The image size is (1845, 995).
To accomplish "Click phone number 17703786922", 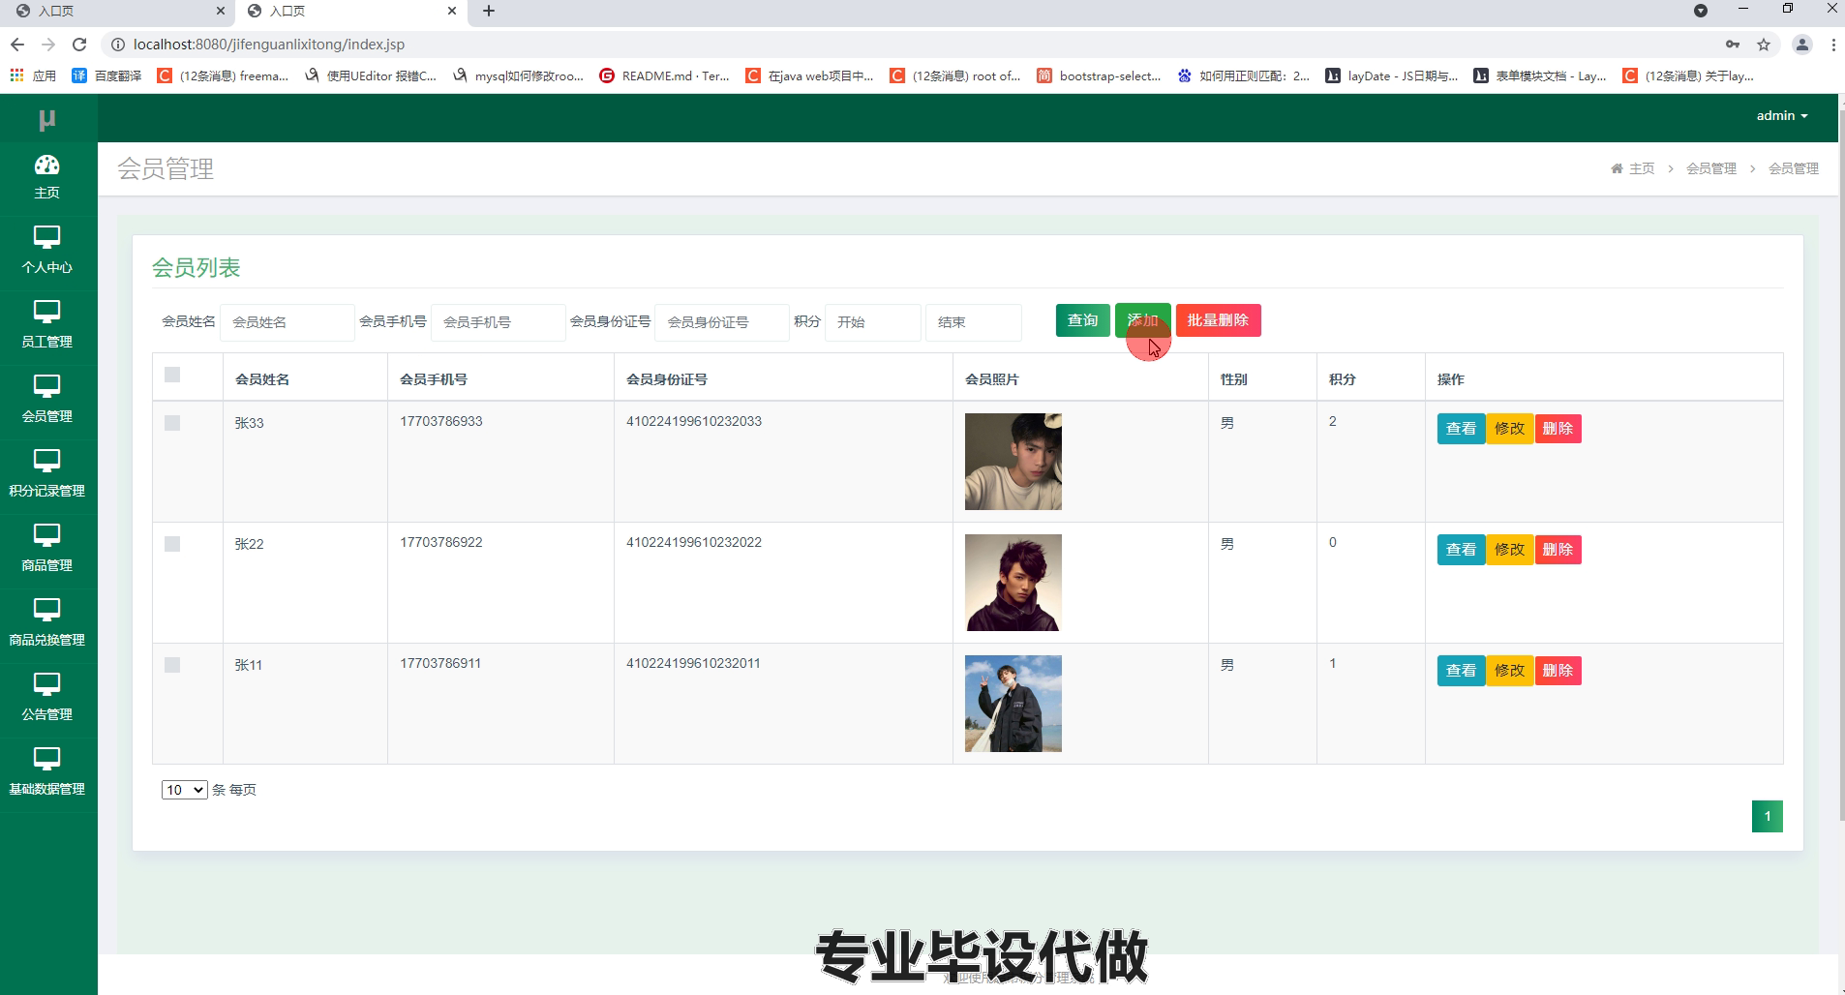I will click(441, 542).
